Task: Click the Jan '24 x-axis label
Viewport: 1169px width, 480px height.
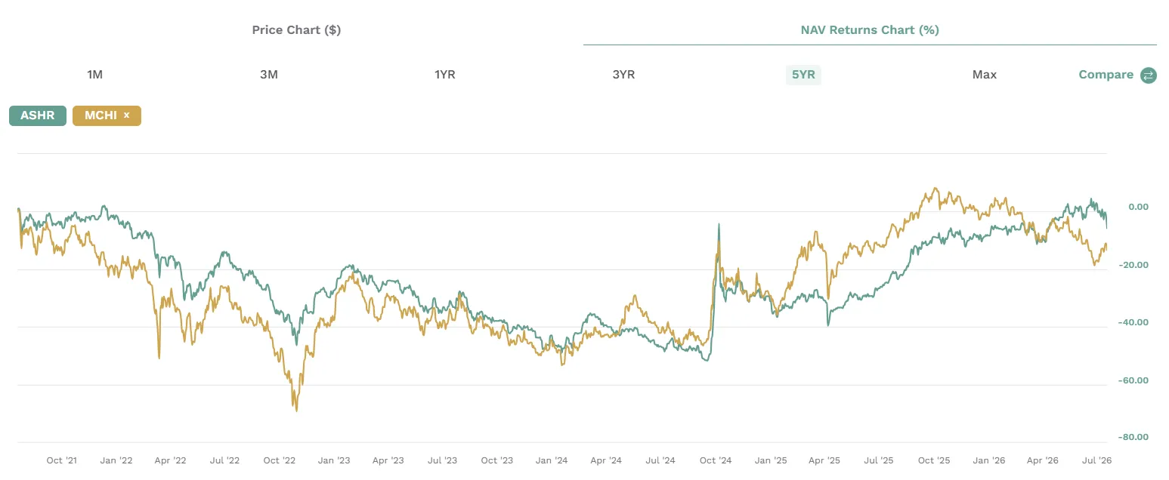Action: (552, 460)
